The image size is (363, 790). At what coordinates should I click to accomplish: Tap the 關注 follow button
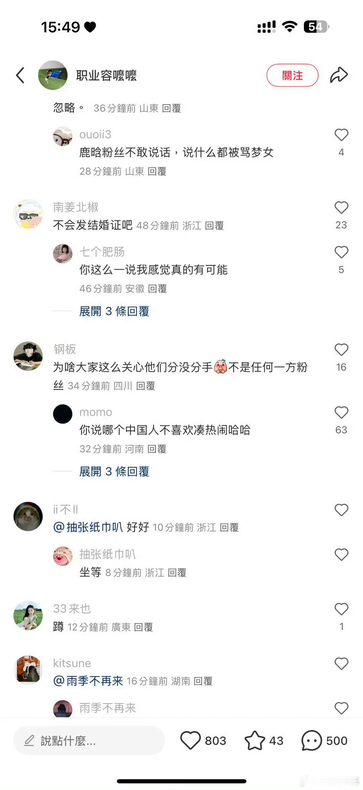(292, 75)
